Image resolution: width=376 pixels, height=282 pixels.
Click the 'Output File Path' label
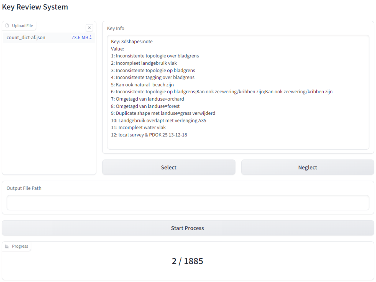point(24,188)
